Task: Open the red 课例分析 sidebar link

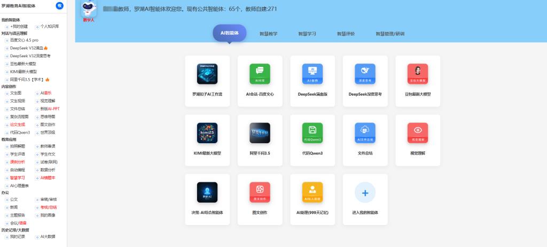Action: pyautogui.click(x=18, y=162)
